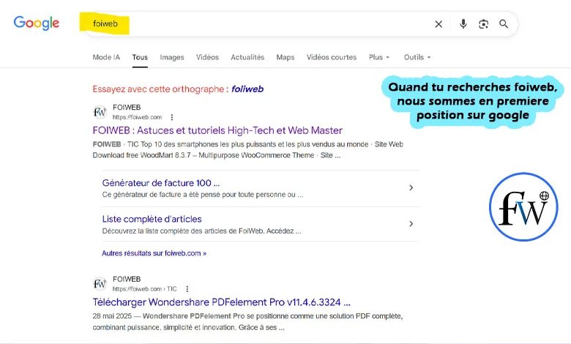Click the Google logo
This screenshot has height=344, width=571.
pyautogui.click(x=36, y=23)
